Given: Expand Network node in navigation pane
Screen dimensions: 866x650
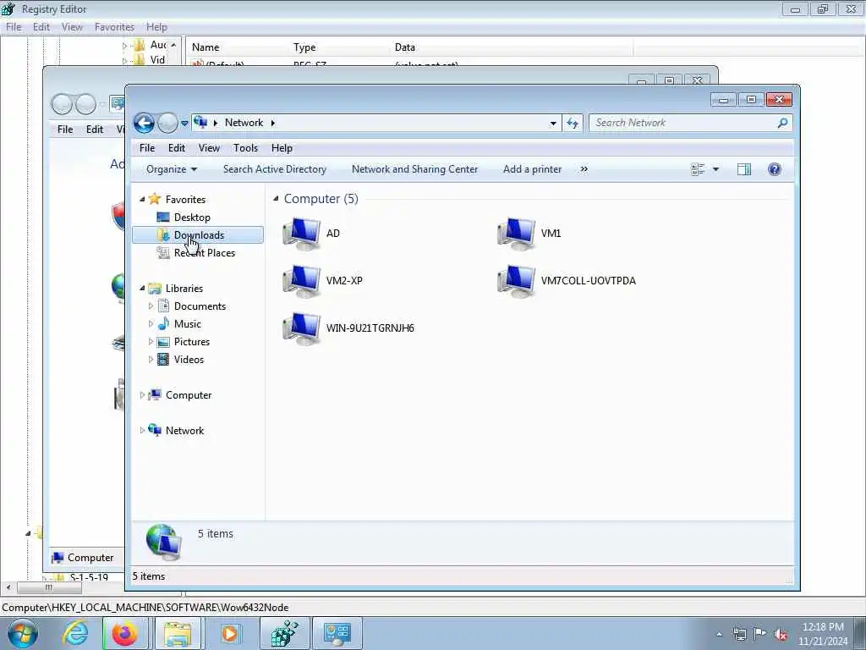Looking at the screenshot, I should (x=142, y=431).
